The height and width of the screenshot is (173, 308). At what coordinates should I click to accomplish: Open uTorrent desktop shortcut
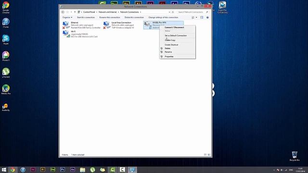[6, 73]
